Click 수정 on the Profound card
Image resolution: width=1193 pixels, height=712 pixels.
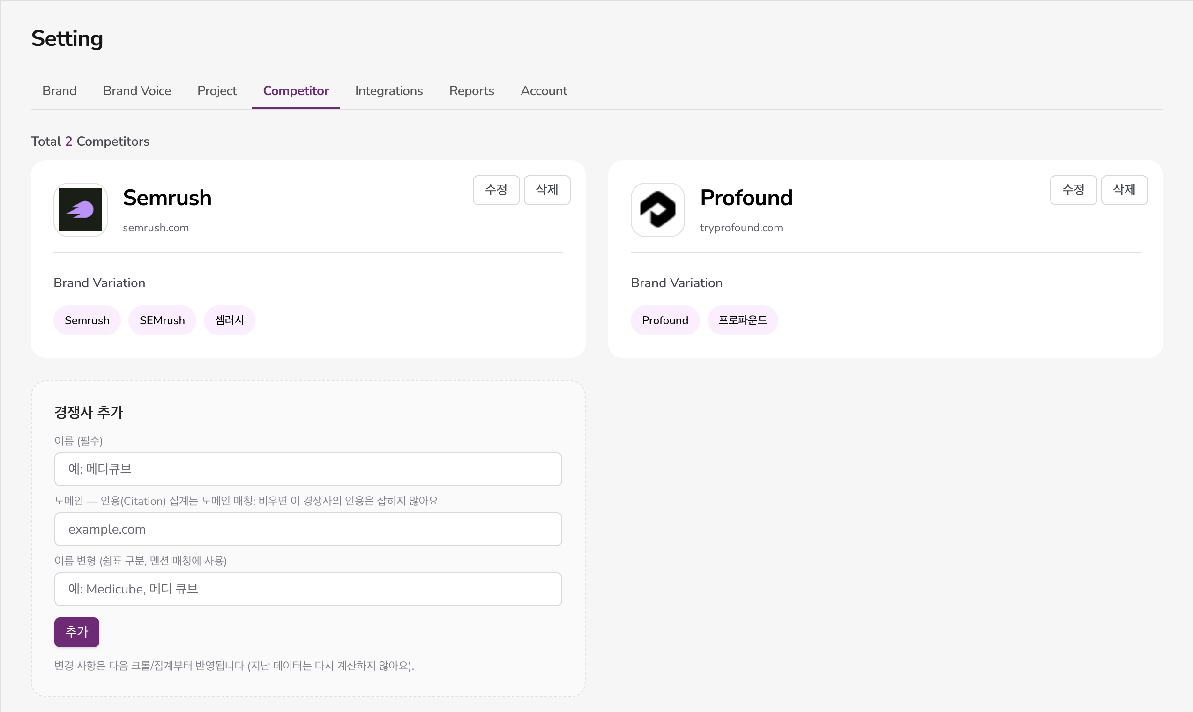point(1074,190)
